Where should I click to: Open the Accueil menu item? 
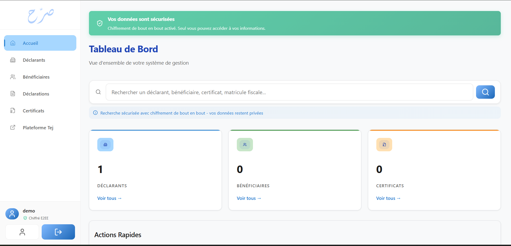point(40,43)
